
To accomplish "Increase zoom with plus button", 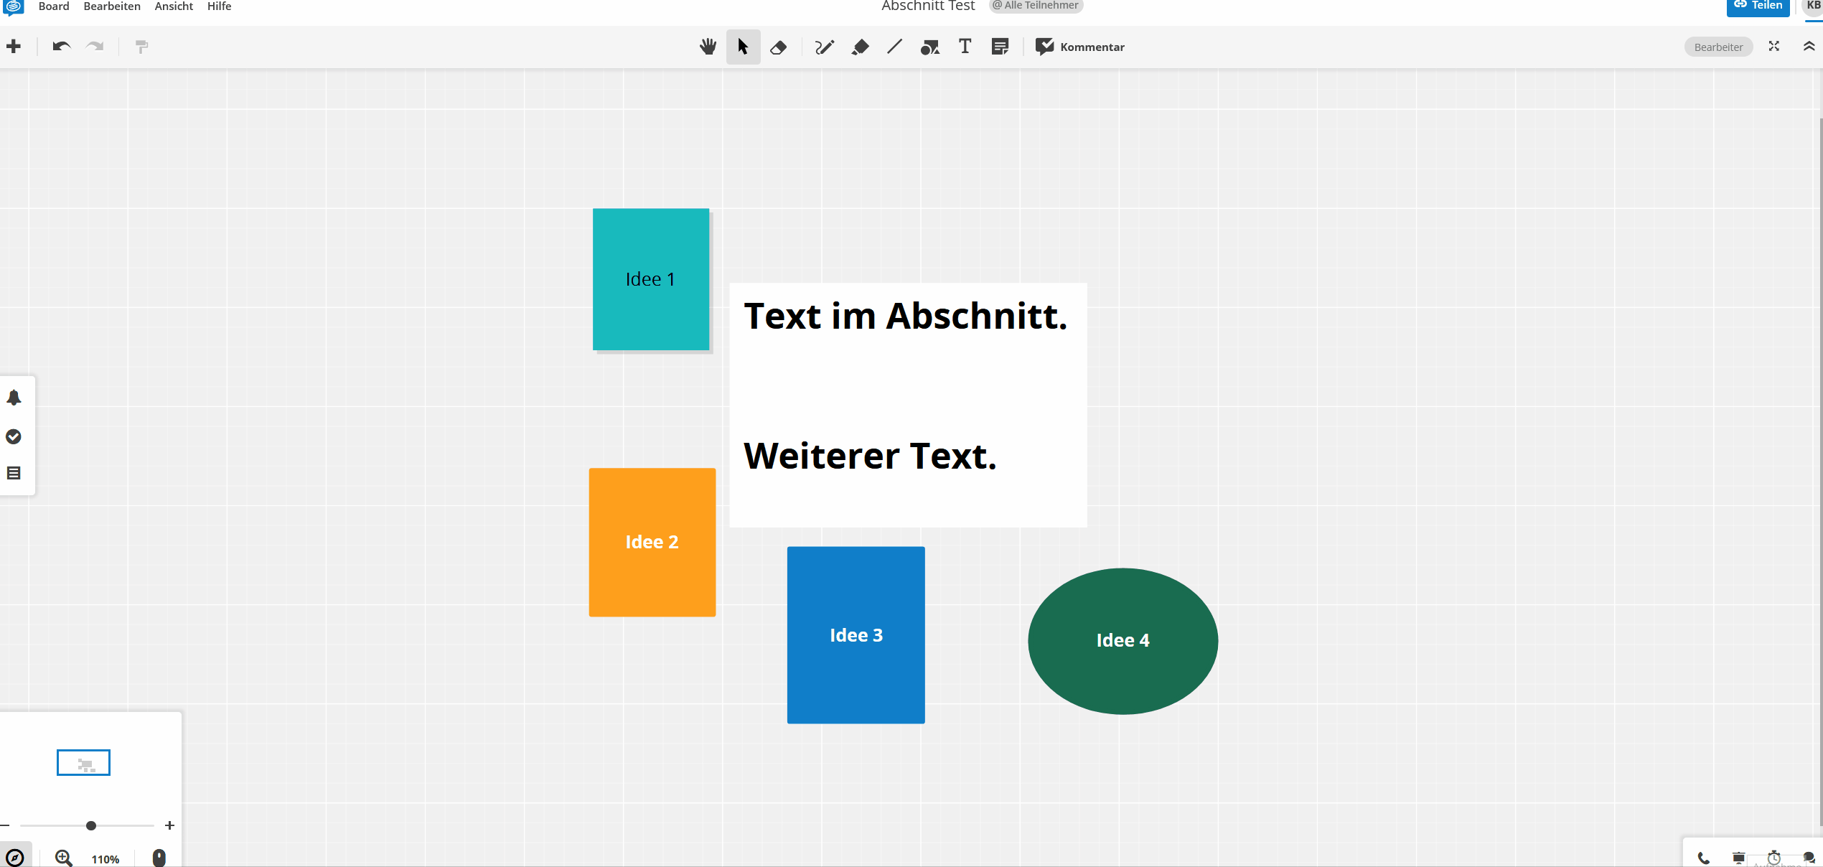I will point(169,826).
